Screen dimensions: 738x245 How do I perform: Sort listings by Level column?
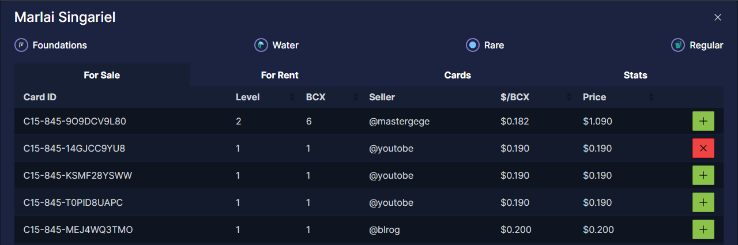[x=292, y=97]
